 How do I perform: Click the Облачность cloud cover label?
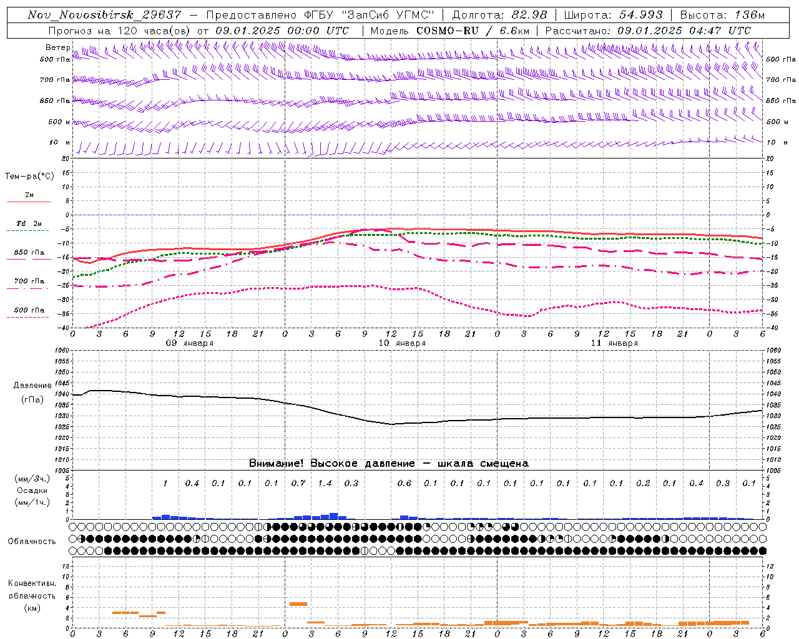pos(32,542)
